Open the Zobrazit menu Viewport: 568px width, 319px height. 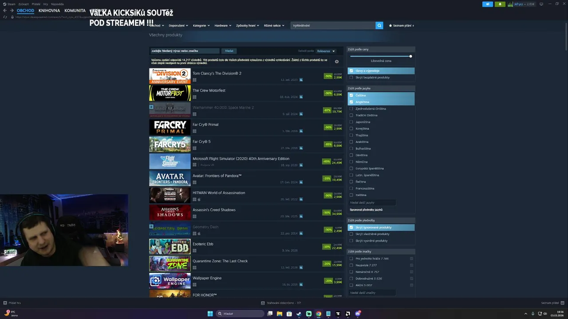(x=24, y=4)
